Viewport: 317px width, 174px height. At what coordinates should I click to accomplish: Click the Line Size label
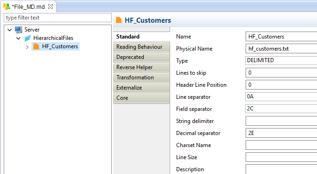pyautogui.click(x=186, y=157)
